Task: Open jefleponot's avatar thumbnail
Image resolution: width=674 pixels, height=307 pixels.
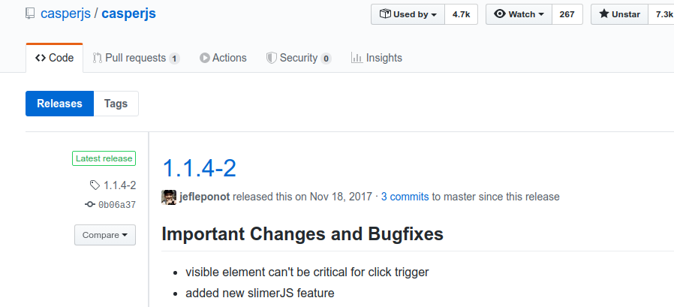Action: point(169,197)
